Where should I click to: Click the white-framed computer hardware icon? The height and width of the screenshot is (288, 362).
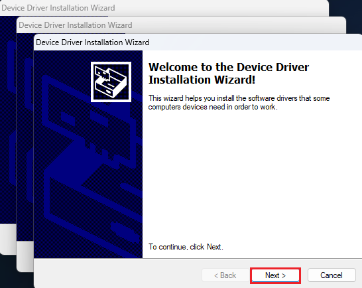(x=111, y=82)
